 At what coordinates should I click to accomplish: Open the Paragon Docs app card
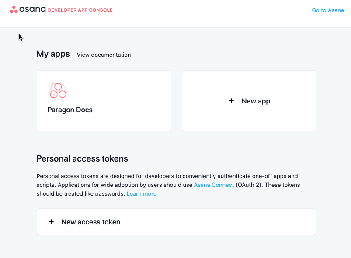104,101
